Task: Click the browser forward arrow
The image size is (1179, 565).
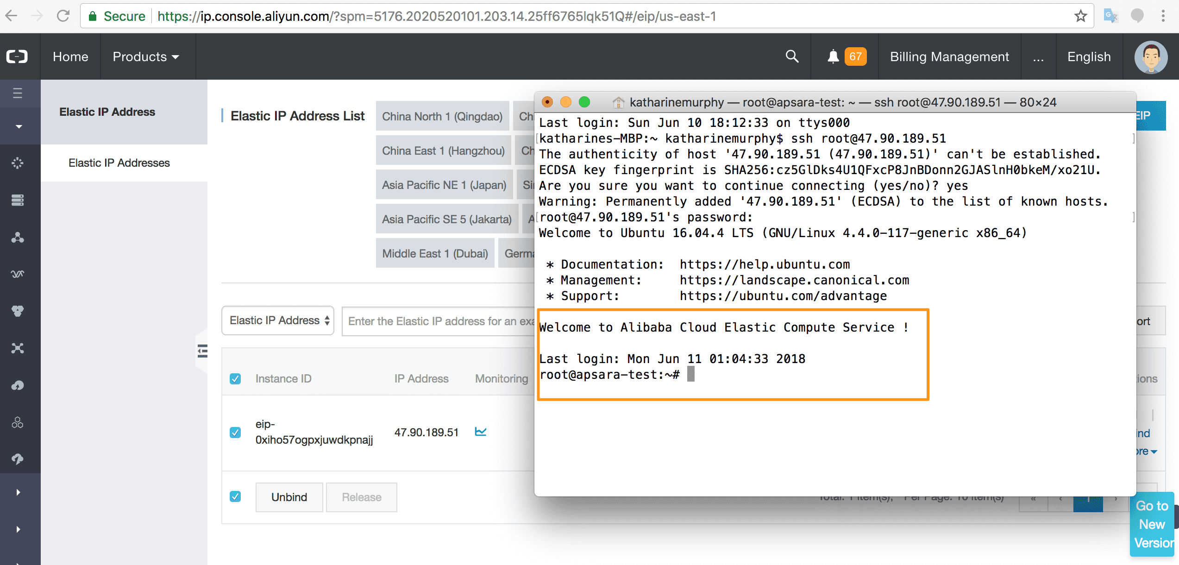Action: point(37,16)
